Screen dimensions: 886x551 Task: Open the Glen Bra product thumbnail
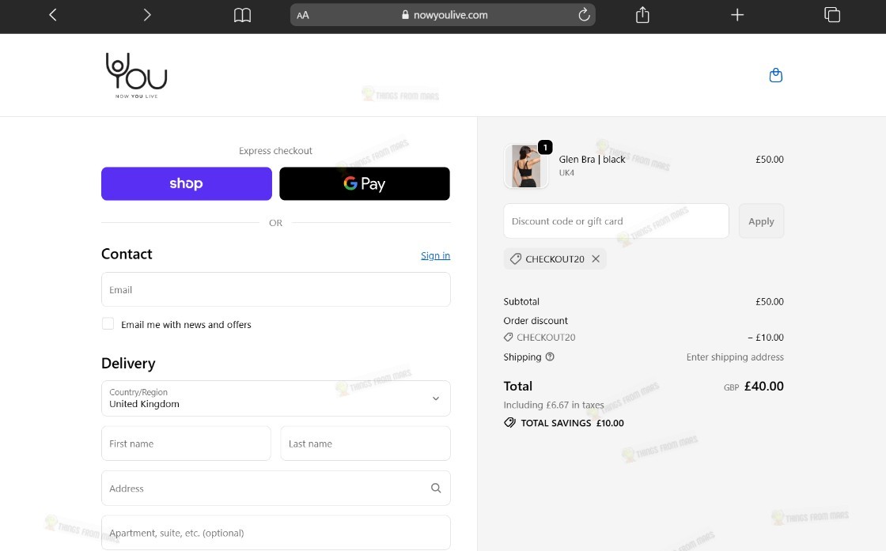click(525, 165)
